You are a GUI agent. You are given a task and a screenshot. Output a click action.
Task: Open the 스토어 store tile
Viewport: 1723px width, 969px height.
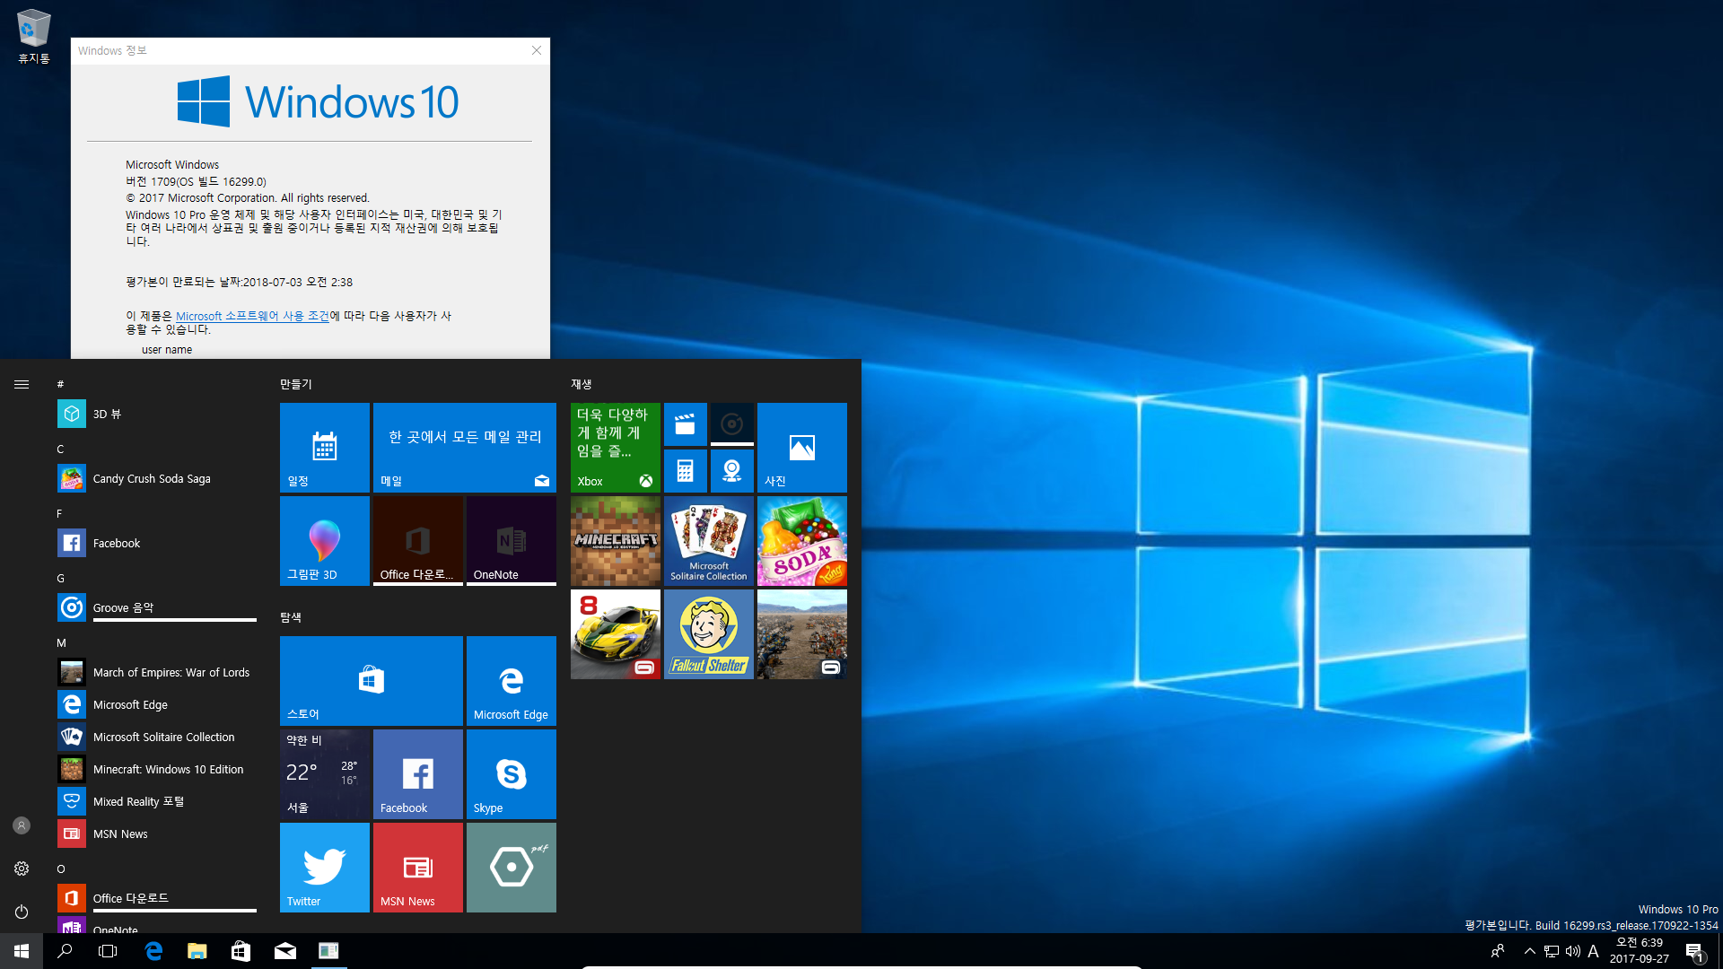coord(372,681)
